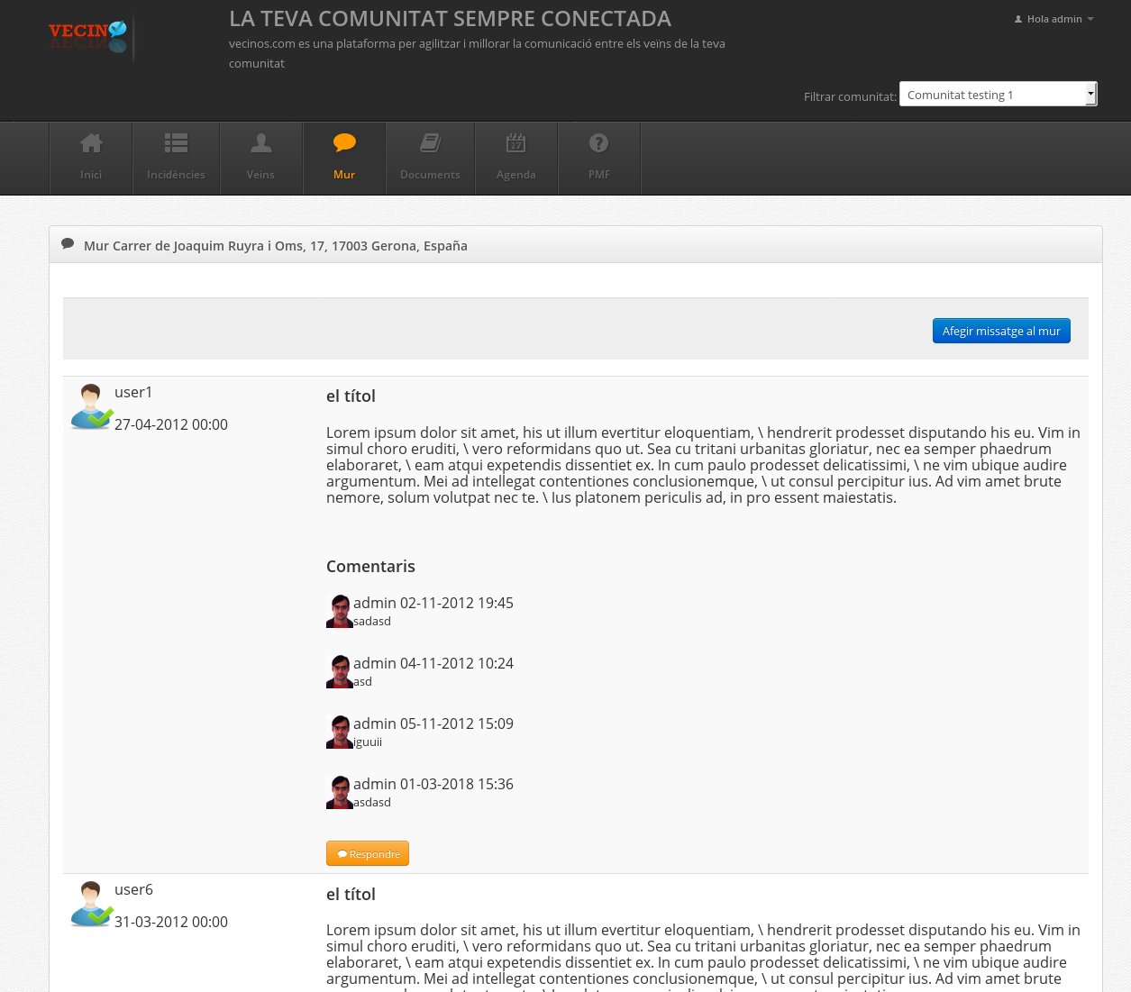Select the Mur speech bubble icon
The height and width of the screenshot is (992, 1131).
(x=344, y=143)
